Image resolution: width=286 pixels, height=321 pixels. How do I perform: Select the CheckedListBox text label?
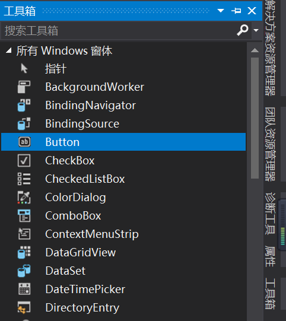pyautogui.click(x=85, y=179)
